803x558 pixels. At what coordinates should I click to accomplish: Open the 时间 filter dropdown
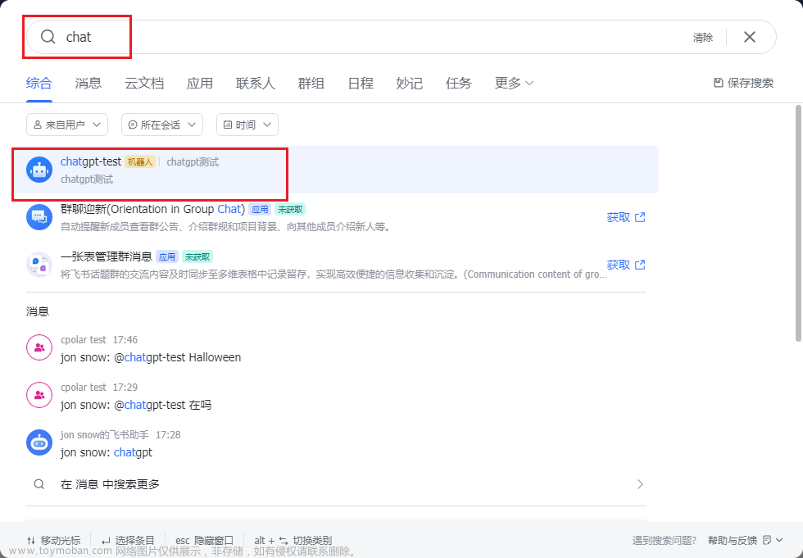pos(247,125)
